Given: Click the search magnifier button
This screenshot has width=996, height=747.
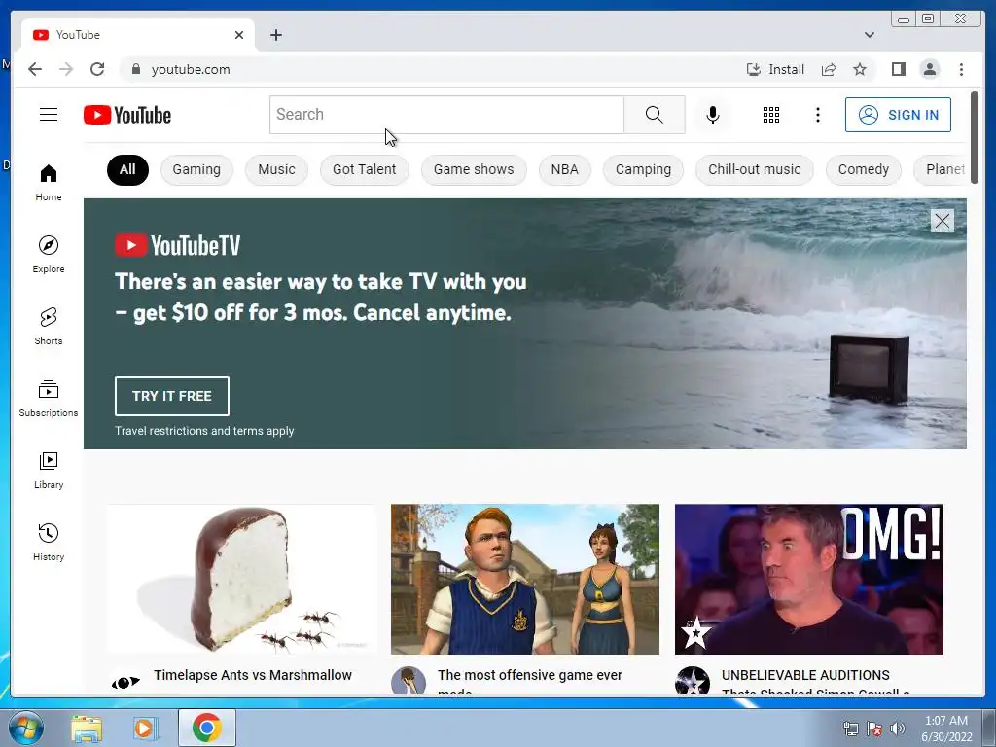Looking at the screenshot, I should 655,115.
